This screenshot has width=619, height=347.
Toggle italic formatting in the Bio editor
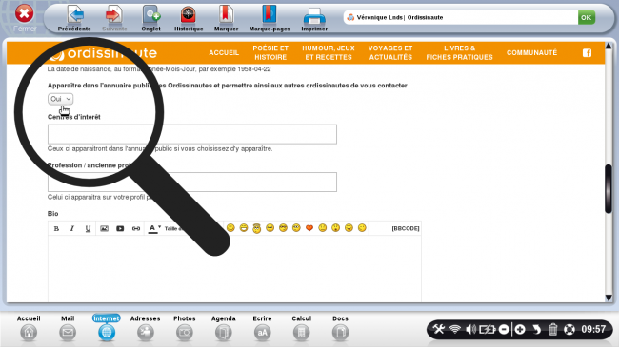[71, 229]
